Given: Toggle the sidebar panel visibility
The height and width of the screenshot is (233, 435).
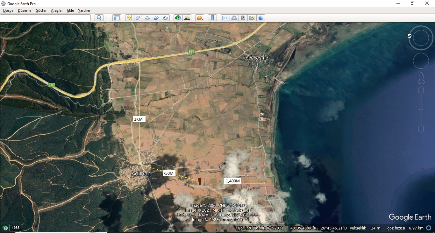Looking at the screenshot, I should [117, 18].
